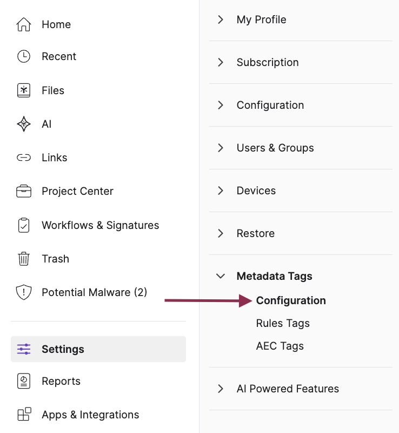Expand the Users & Groups section
399x433 pixels.
coord(221,148)
